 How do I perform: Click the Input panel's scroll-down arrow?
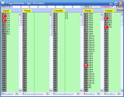(x=20, y=90)
